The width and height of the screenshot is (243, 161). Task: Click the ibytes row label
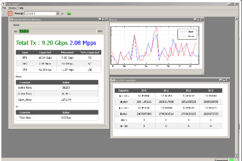124,114
